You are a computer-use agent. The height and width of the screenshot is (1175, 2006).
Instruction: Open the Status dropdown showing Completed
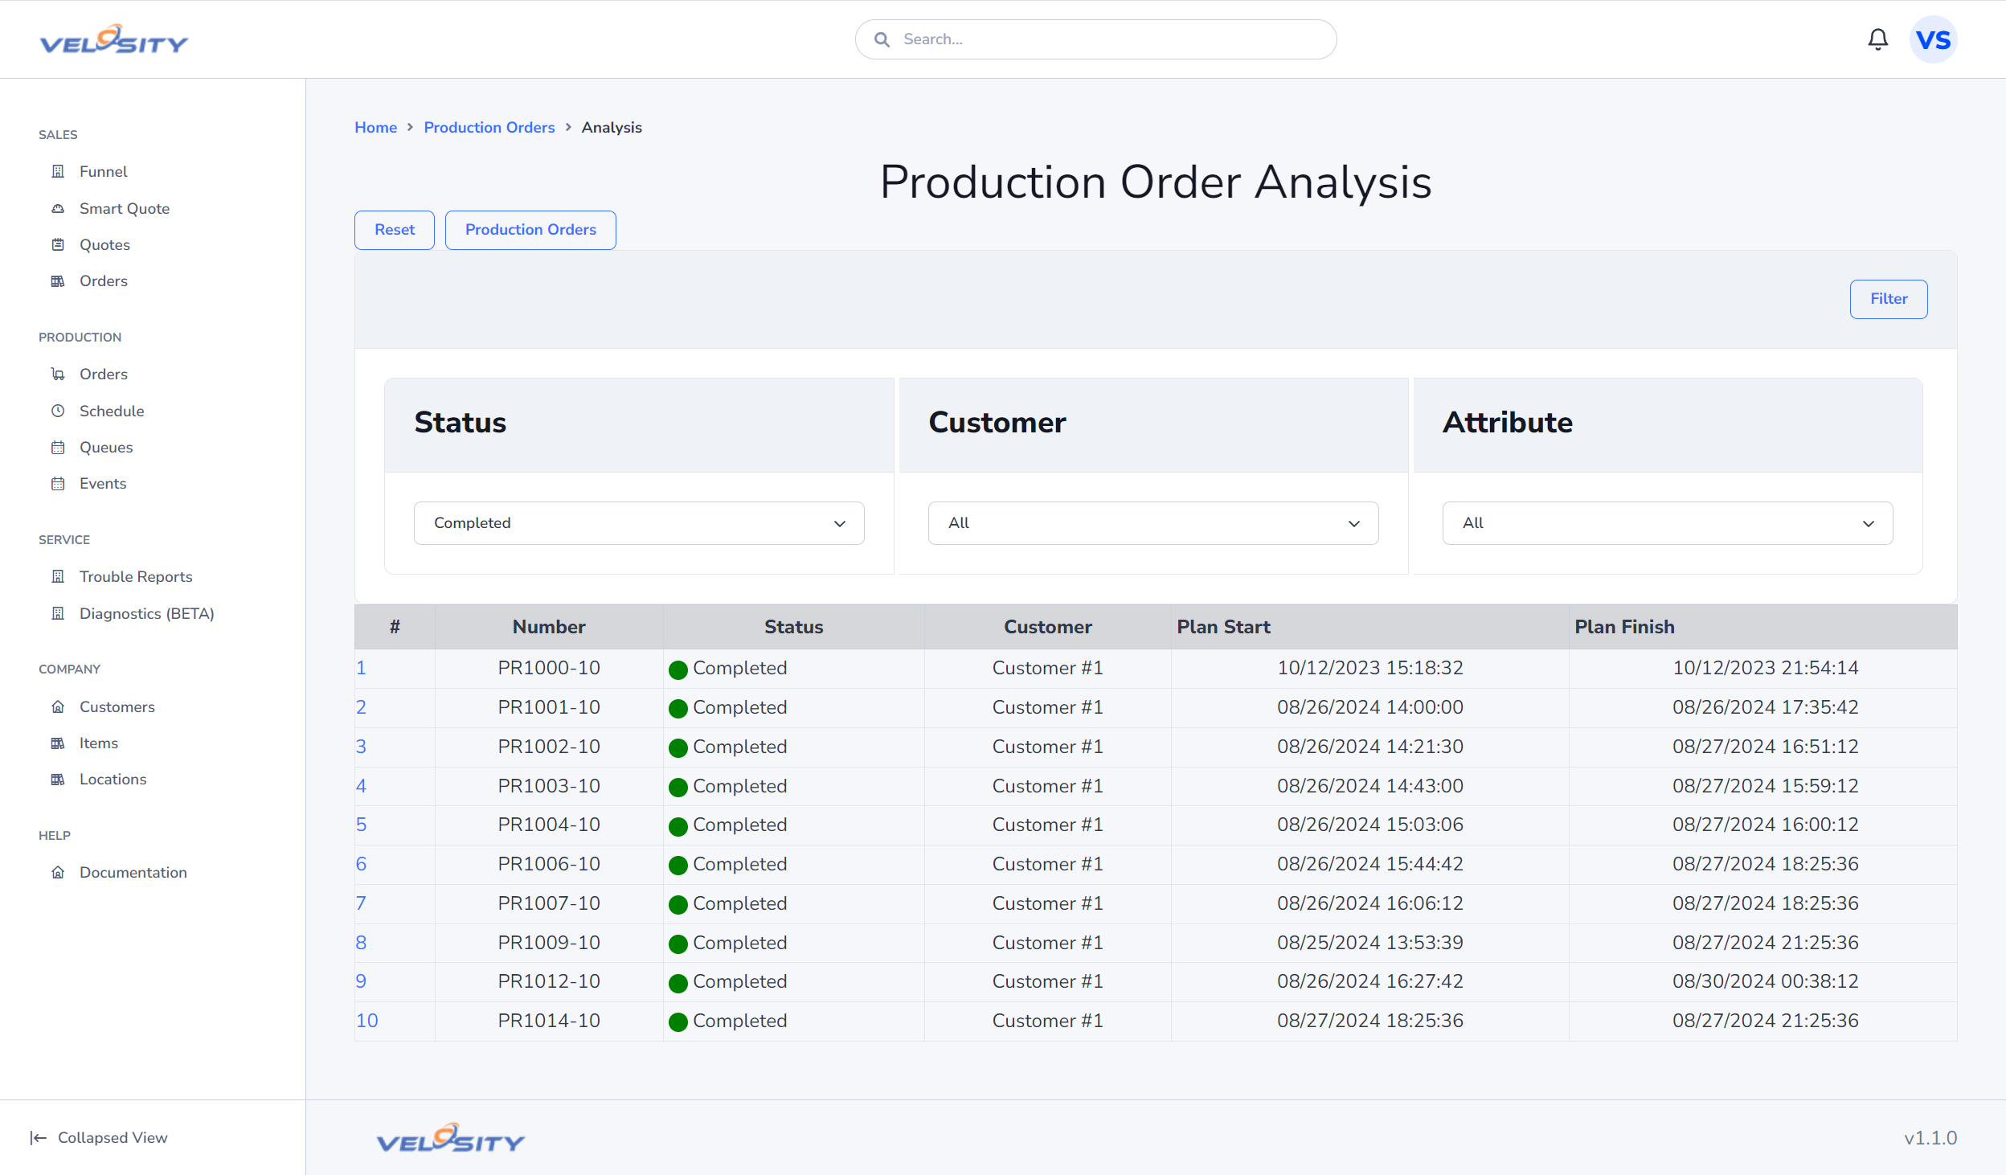coord(639,523)
